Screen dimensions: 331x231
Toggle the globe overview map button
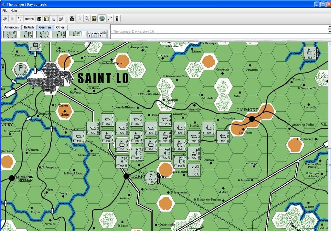pos(102,18)
